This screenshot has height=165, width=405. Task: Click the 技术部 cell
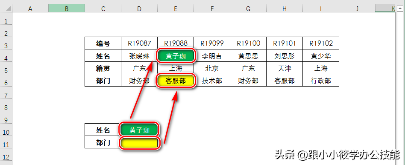pyautogui.click(x=212, y=80)
